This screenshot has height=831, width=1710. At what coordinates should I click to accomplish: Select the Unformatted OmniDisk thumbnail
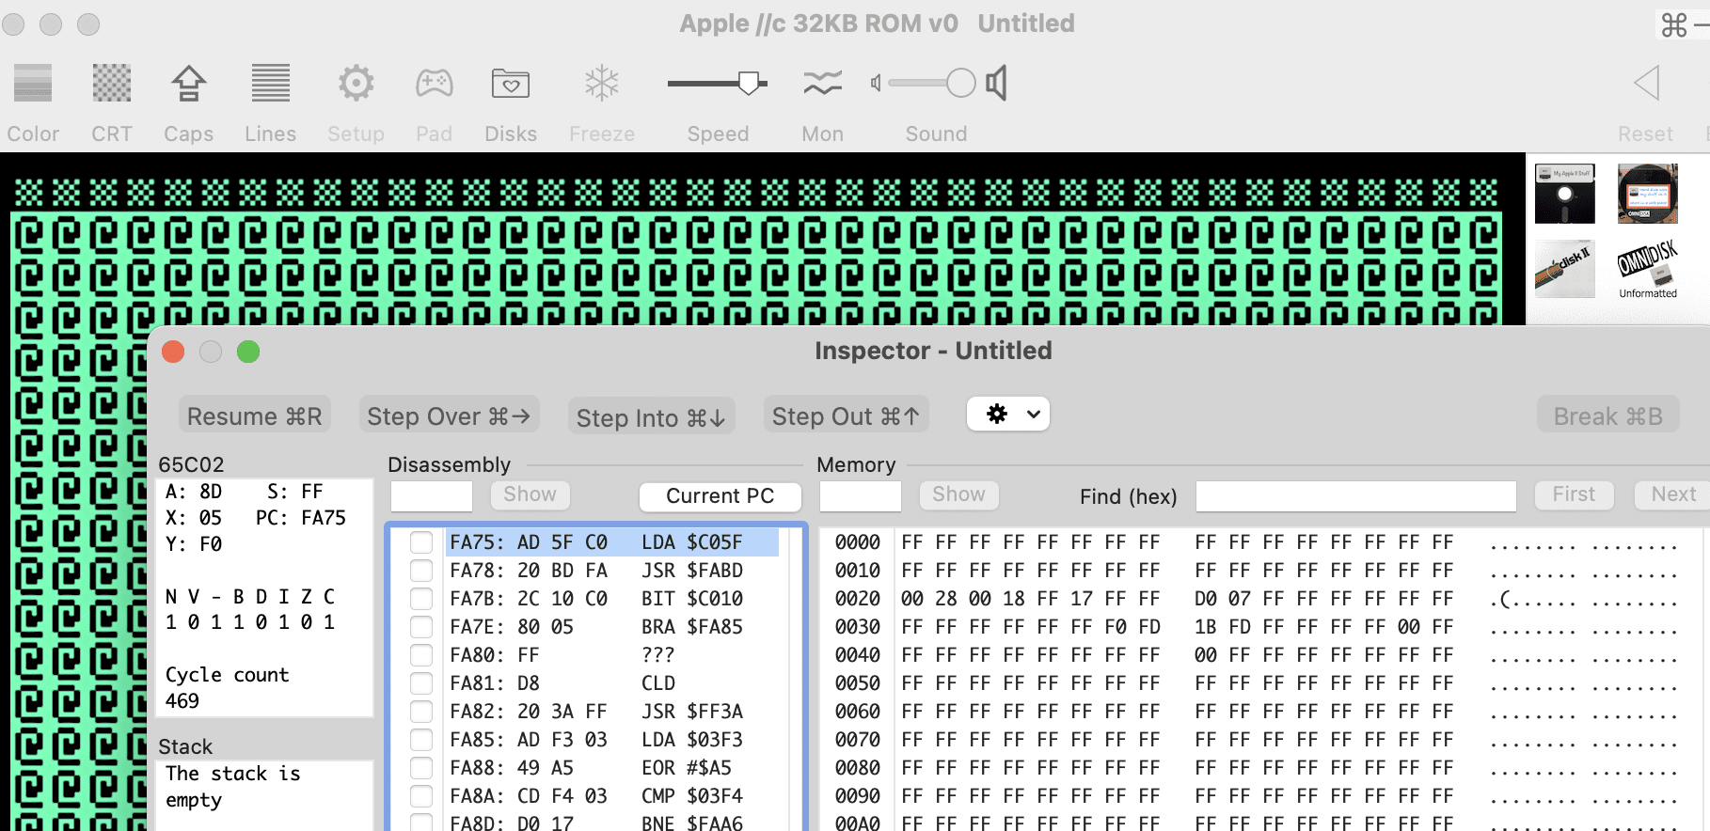[1648, 271]
